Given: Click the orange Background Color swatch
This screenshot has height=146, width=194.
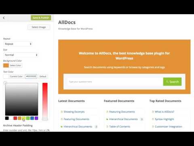Looking at the screenshot, I should (x=6, y=65).
